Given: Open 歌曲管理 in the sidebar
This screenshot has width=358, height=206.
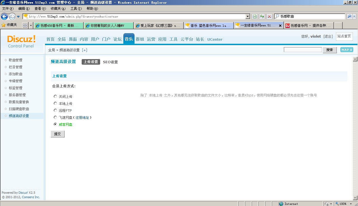Looking at the screenshot, I should tap(15, 60).
